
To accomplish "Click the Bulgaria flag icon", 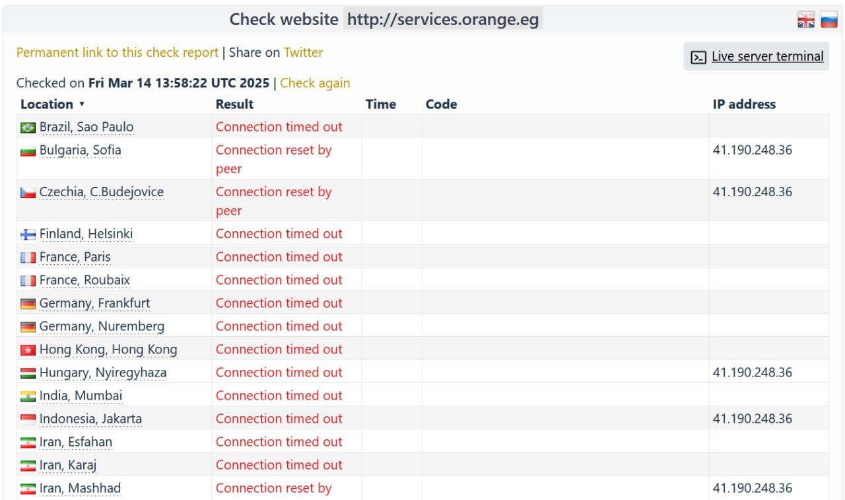I will 28,151.
